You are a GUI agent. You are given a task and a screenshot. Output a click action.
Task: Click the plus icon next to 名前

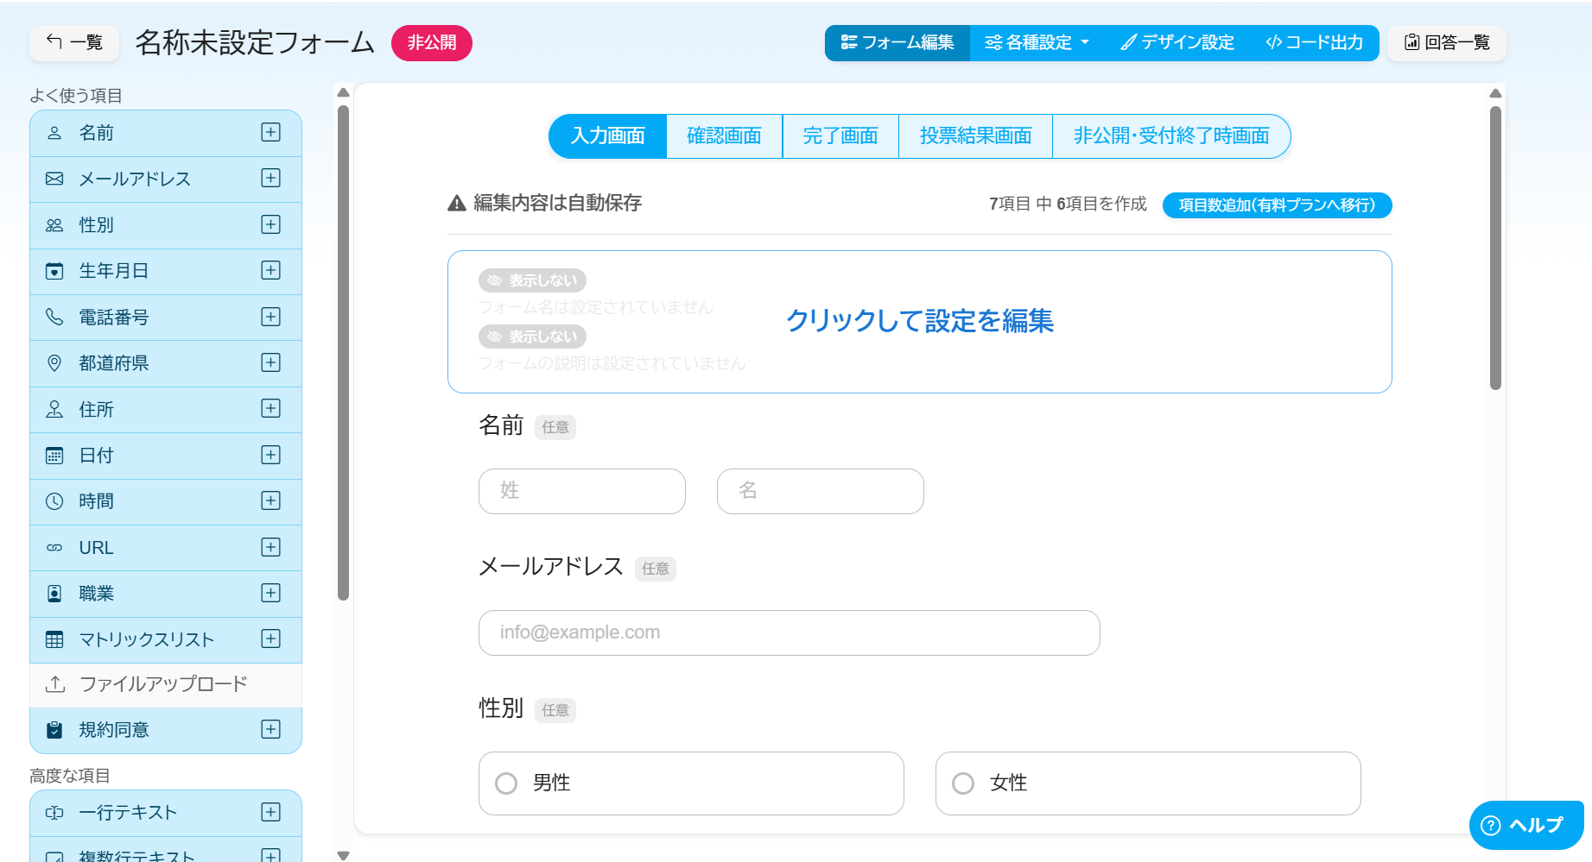point(270,132)
